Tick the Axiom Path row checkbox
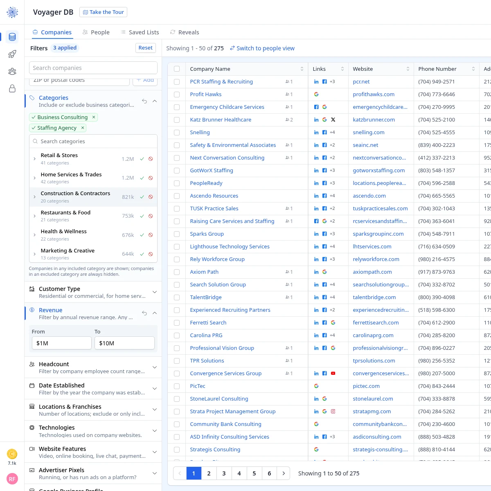491x491 pixels. tap(177, 272)
